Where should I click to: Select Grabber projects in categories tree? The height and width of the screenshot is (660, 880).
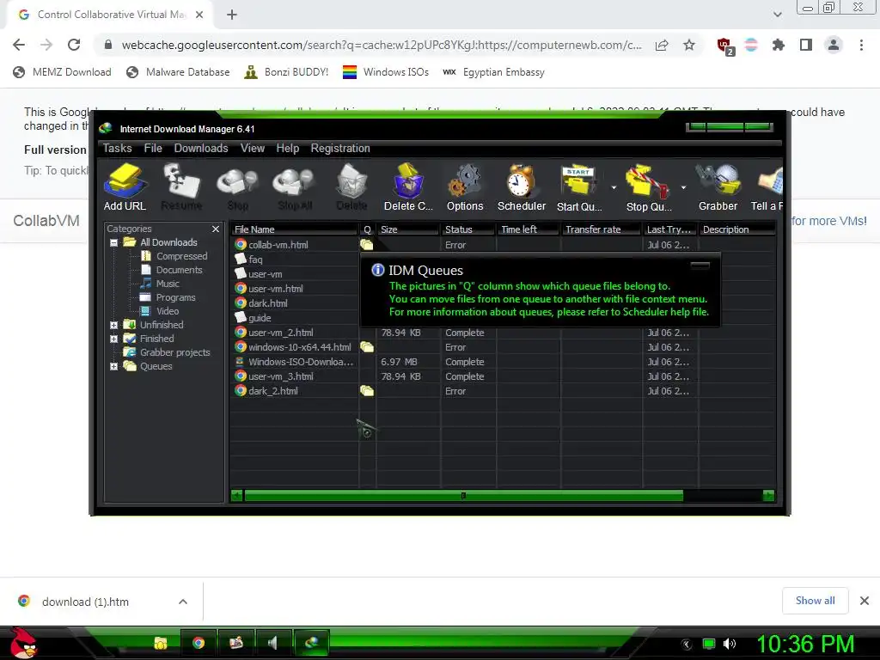point(174,352)
